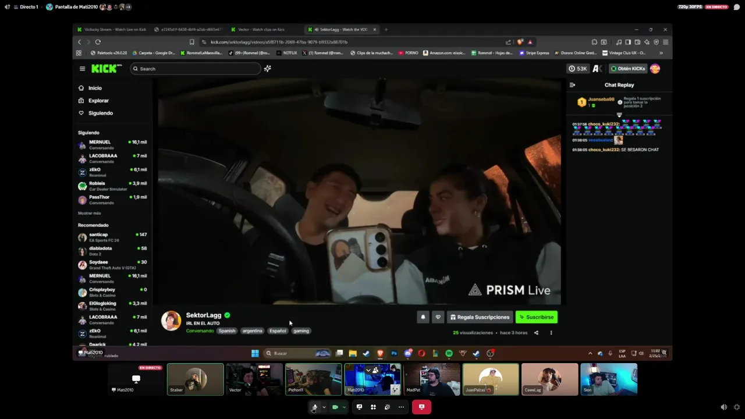This screenshot has width=745, height=419.
Task: Click the share screen icon
Action: click(x=359, y=407)
